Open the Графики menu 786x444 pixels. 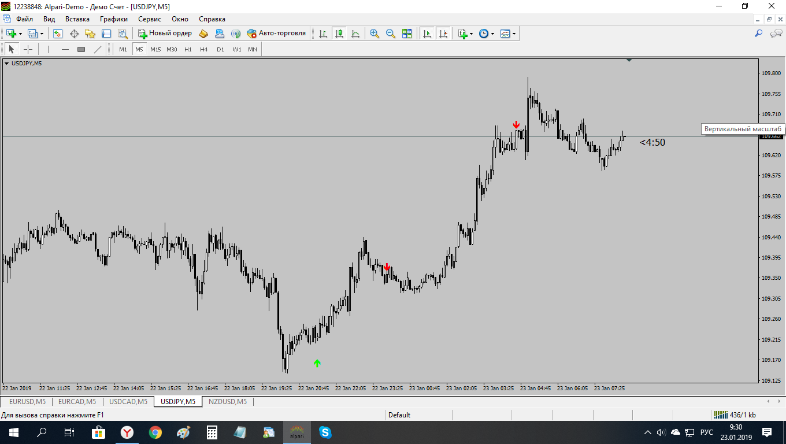(113, 19)
